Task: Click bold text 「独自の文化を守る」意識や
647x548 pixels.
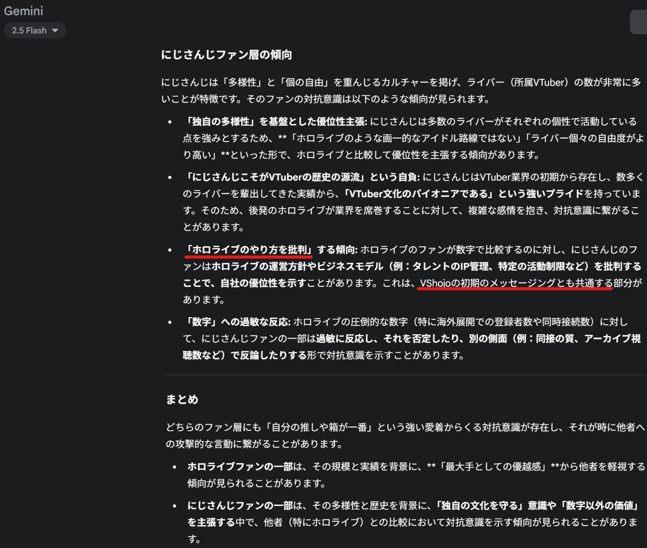Action: [495, 506]
